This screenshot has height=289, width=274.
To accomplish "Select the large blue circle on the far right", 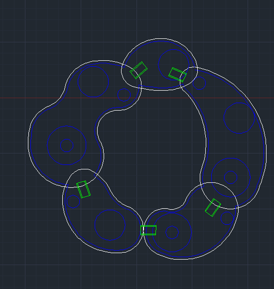I will point(239,118).
